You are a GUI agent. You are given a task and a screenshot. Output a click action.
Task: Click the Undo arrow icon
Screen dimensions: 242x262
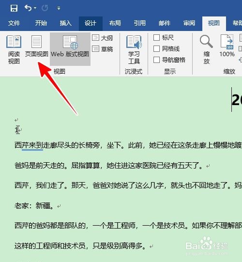pyautogui.click(x=28, y=8)
